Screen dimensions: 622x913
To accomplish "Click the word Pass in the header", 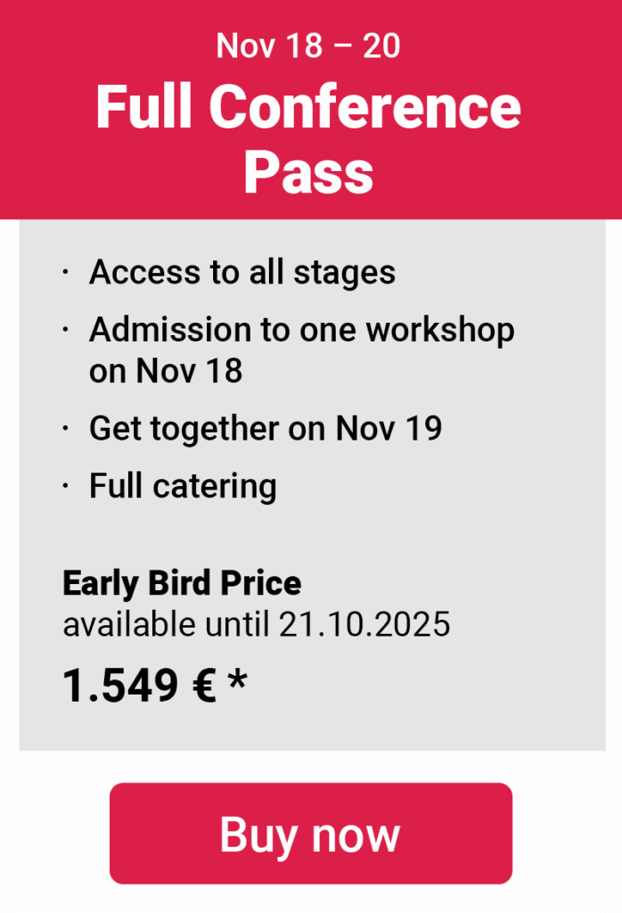I will tap(308, 173).
